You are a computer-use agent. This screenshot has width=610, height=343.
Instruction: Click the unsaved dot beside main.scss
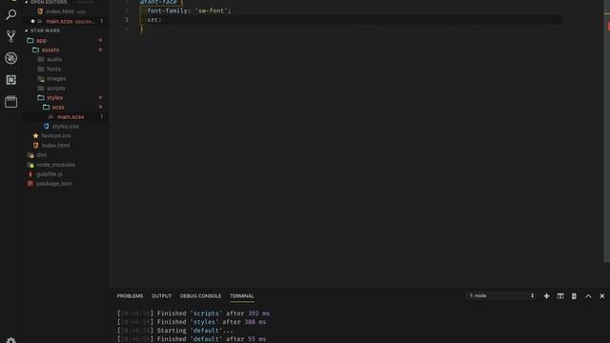(x=32, y=21)
